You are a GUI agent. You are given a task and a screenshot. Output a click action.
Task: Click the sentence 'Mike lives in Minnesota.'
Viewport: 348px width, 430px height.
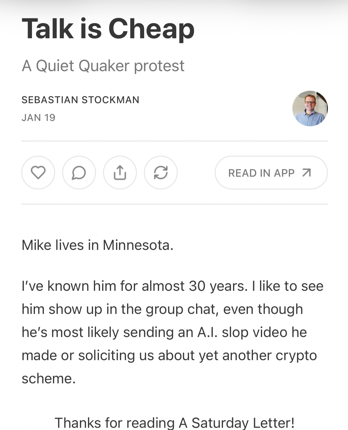point(97,245)
